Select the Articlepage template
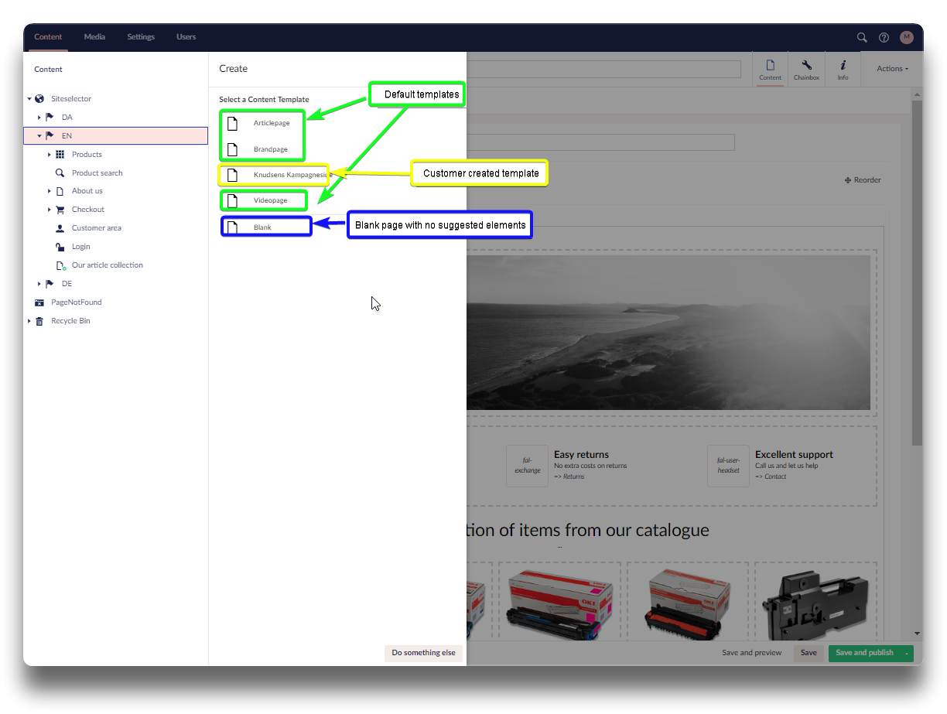Viewport: 947px width, 714px height. [x=271, y=123]
